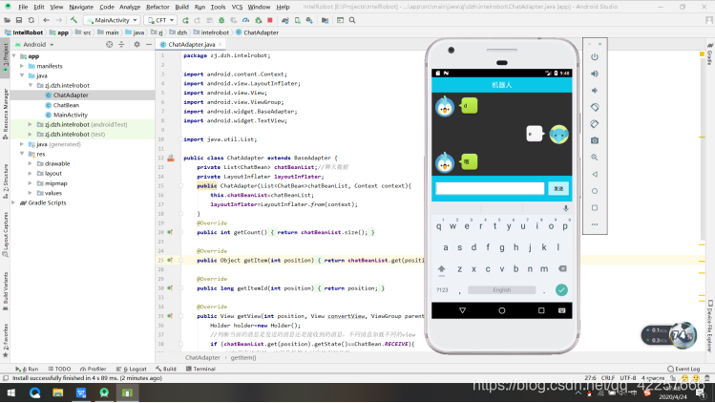Click the green Run app icon

(185, 20)
